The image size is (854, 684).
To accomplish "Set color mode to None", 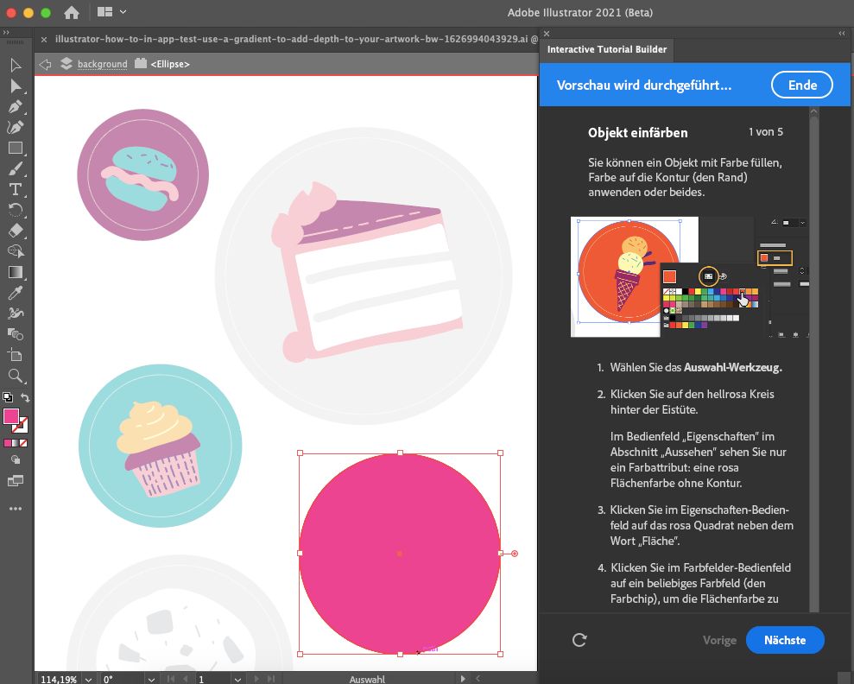I will (x=23, y=443).
